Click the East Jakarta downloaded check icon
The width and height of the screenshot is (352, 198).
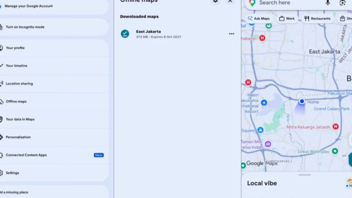coord(125,34)
